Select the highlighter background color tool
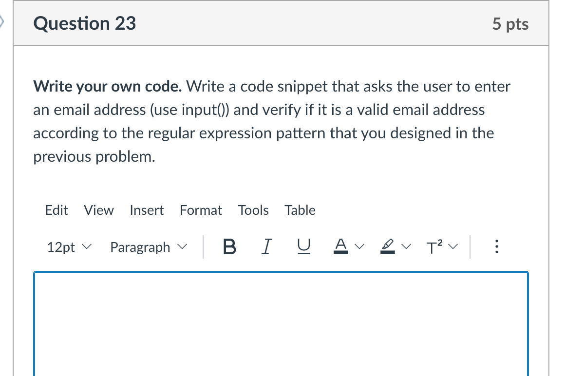565x376 pixels. coord(387,247)
